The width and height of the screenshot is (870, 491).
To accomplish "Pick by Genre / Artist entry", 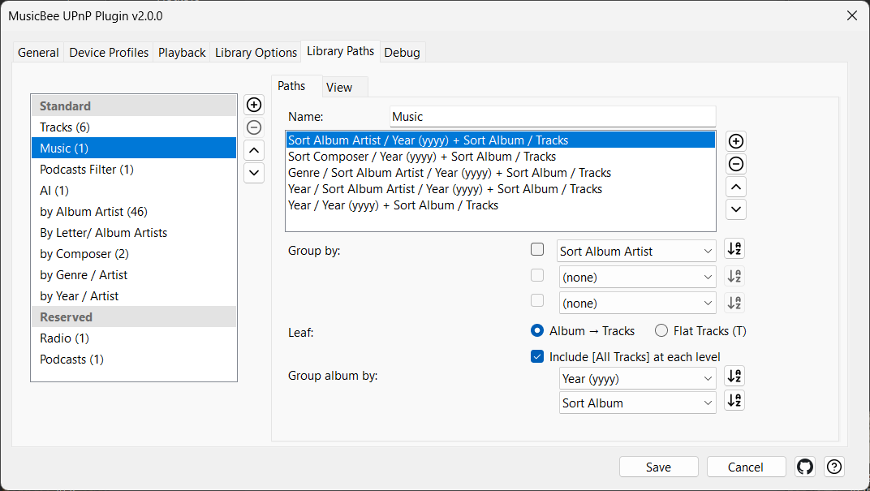I will point(134,274).
